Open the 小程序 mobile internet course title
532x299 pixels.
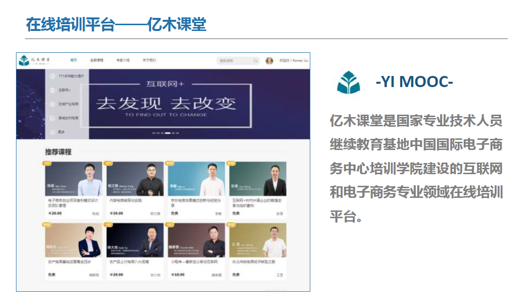pos(195,262)
